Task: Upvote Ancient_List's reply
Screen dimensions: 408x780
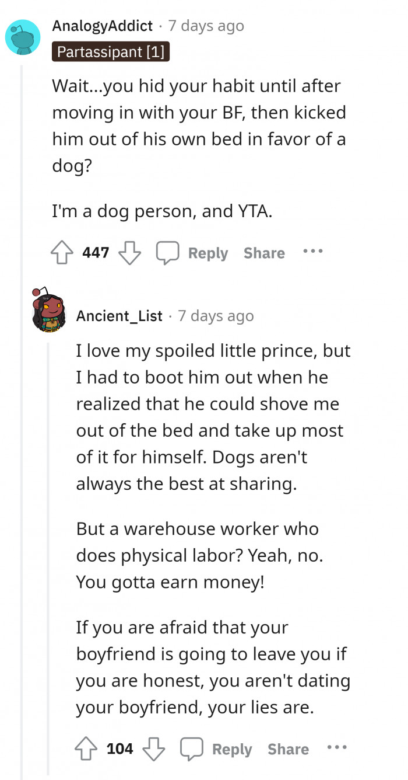Action: pyautogui.click(x=87, y=749)
